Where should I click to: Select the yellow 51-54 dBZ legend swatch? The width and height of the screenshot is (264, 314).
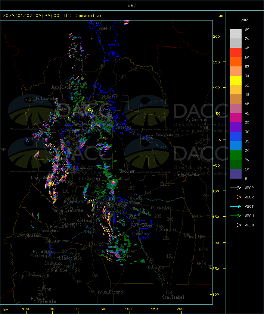pyautogui.click(x=236, y=81)
